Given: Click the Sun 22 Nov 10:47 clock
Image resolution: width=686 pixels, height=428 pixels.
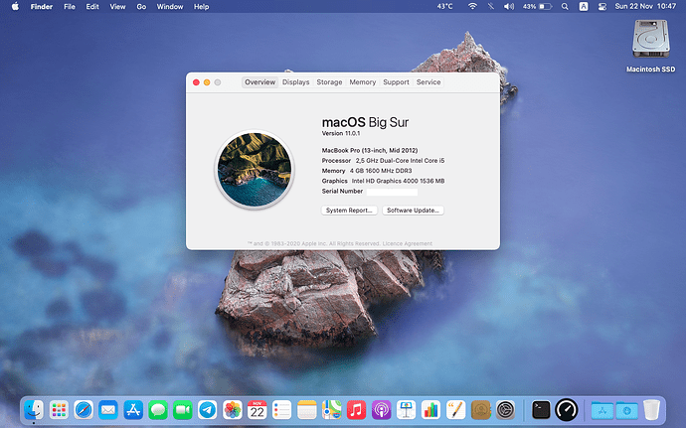Looking at the screenshot, I should click(645, 7).
